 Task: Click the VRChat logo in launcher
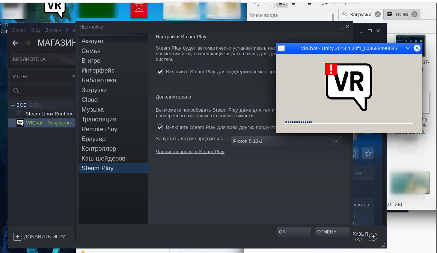348,87
